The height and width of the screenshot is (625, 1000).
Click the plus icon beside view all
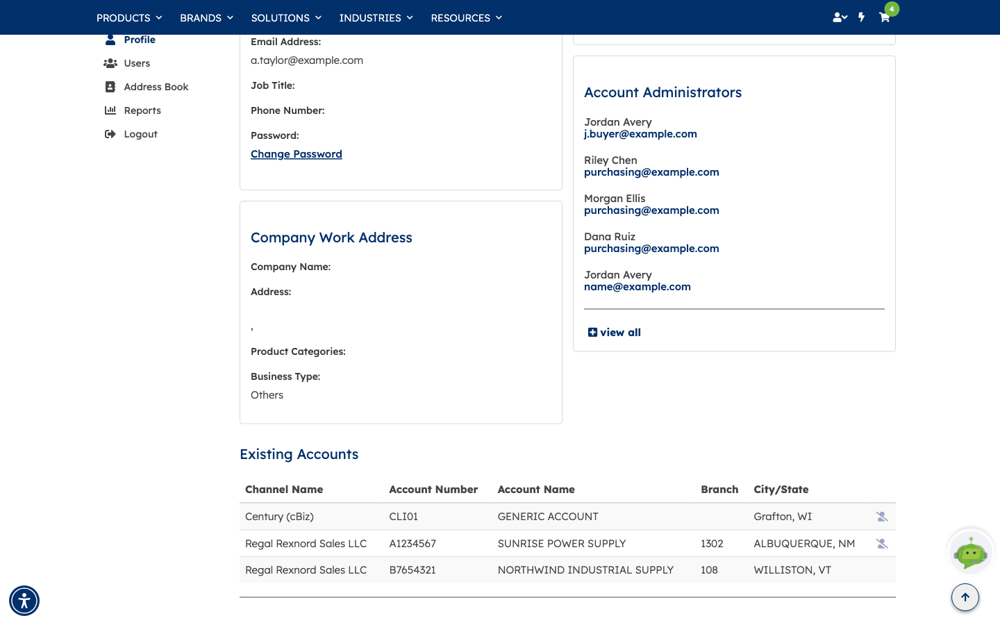click(592, 333)
